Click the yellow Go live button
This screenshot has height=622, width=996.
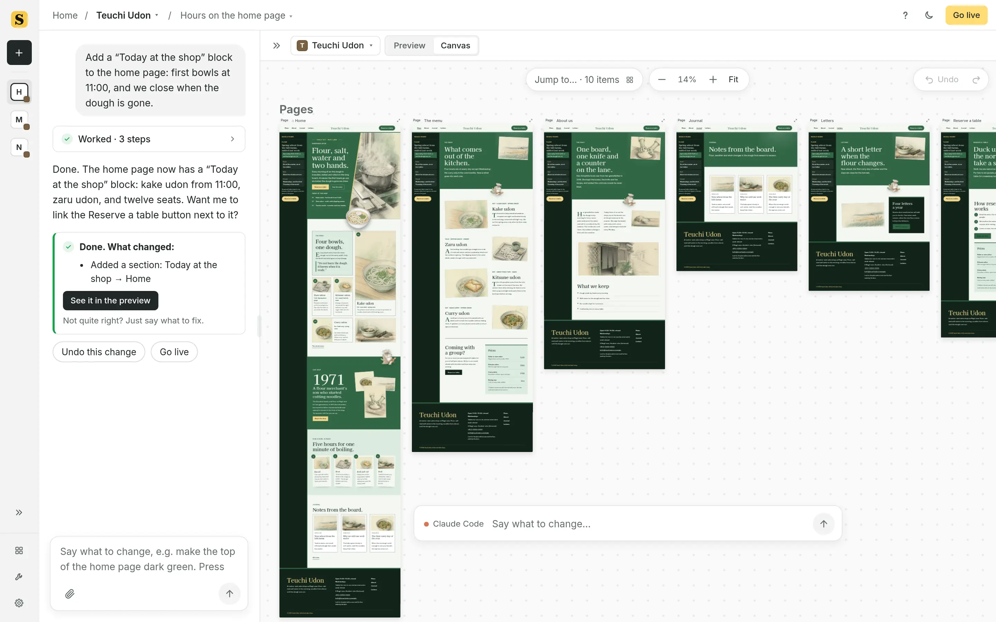(966, 15)
